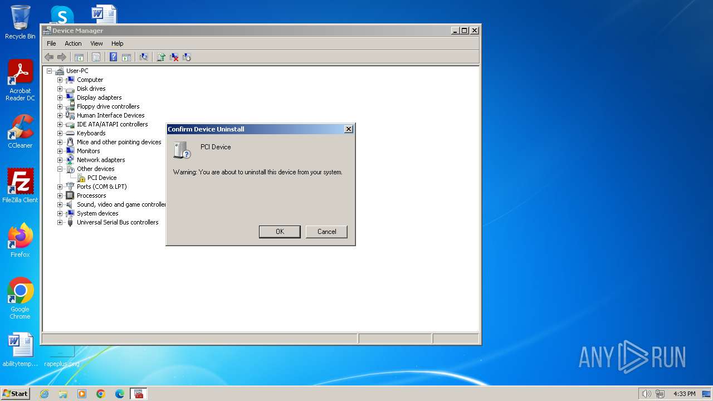Open the View menu
Screen dimensions: 713x401
tap(96, 43)
